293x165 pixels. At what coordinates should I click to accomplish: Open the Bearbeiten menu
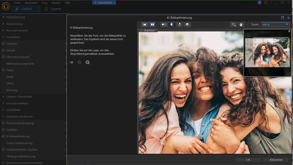[x=31, y=3]
